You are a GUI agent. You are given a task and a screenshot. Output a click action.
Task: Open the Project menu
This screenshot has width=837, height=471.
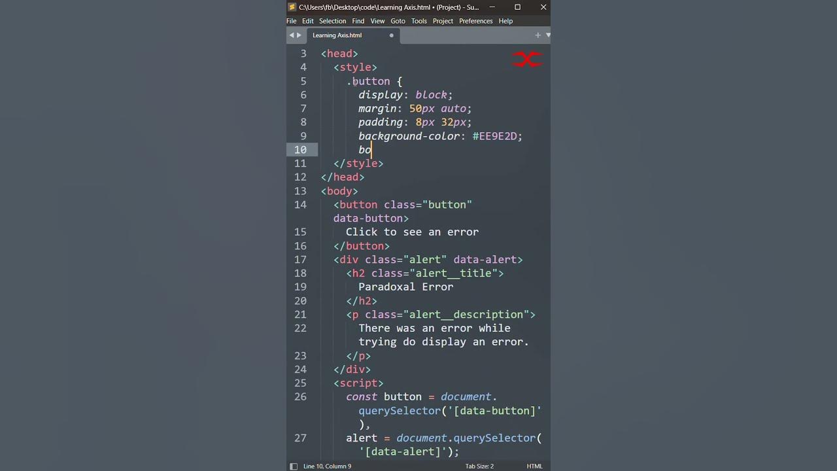pyautogui.click(x=443, y=21)
